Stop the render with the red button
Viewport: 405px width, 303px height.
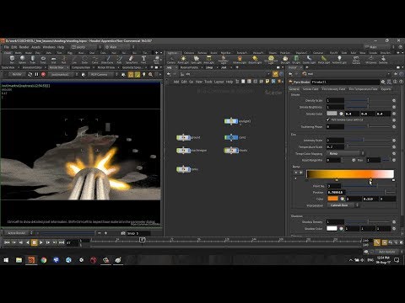(x=43, y=74)
